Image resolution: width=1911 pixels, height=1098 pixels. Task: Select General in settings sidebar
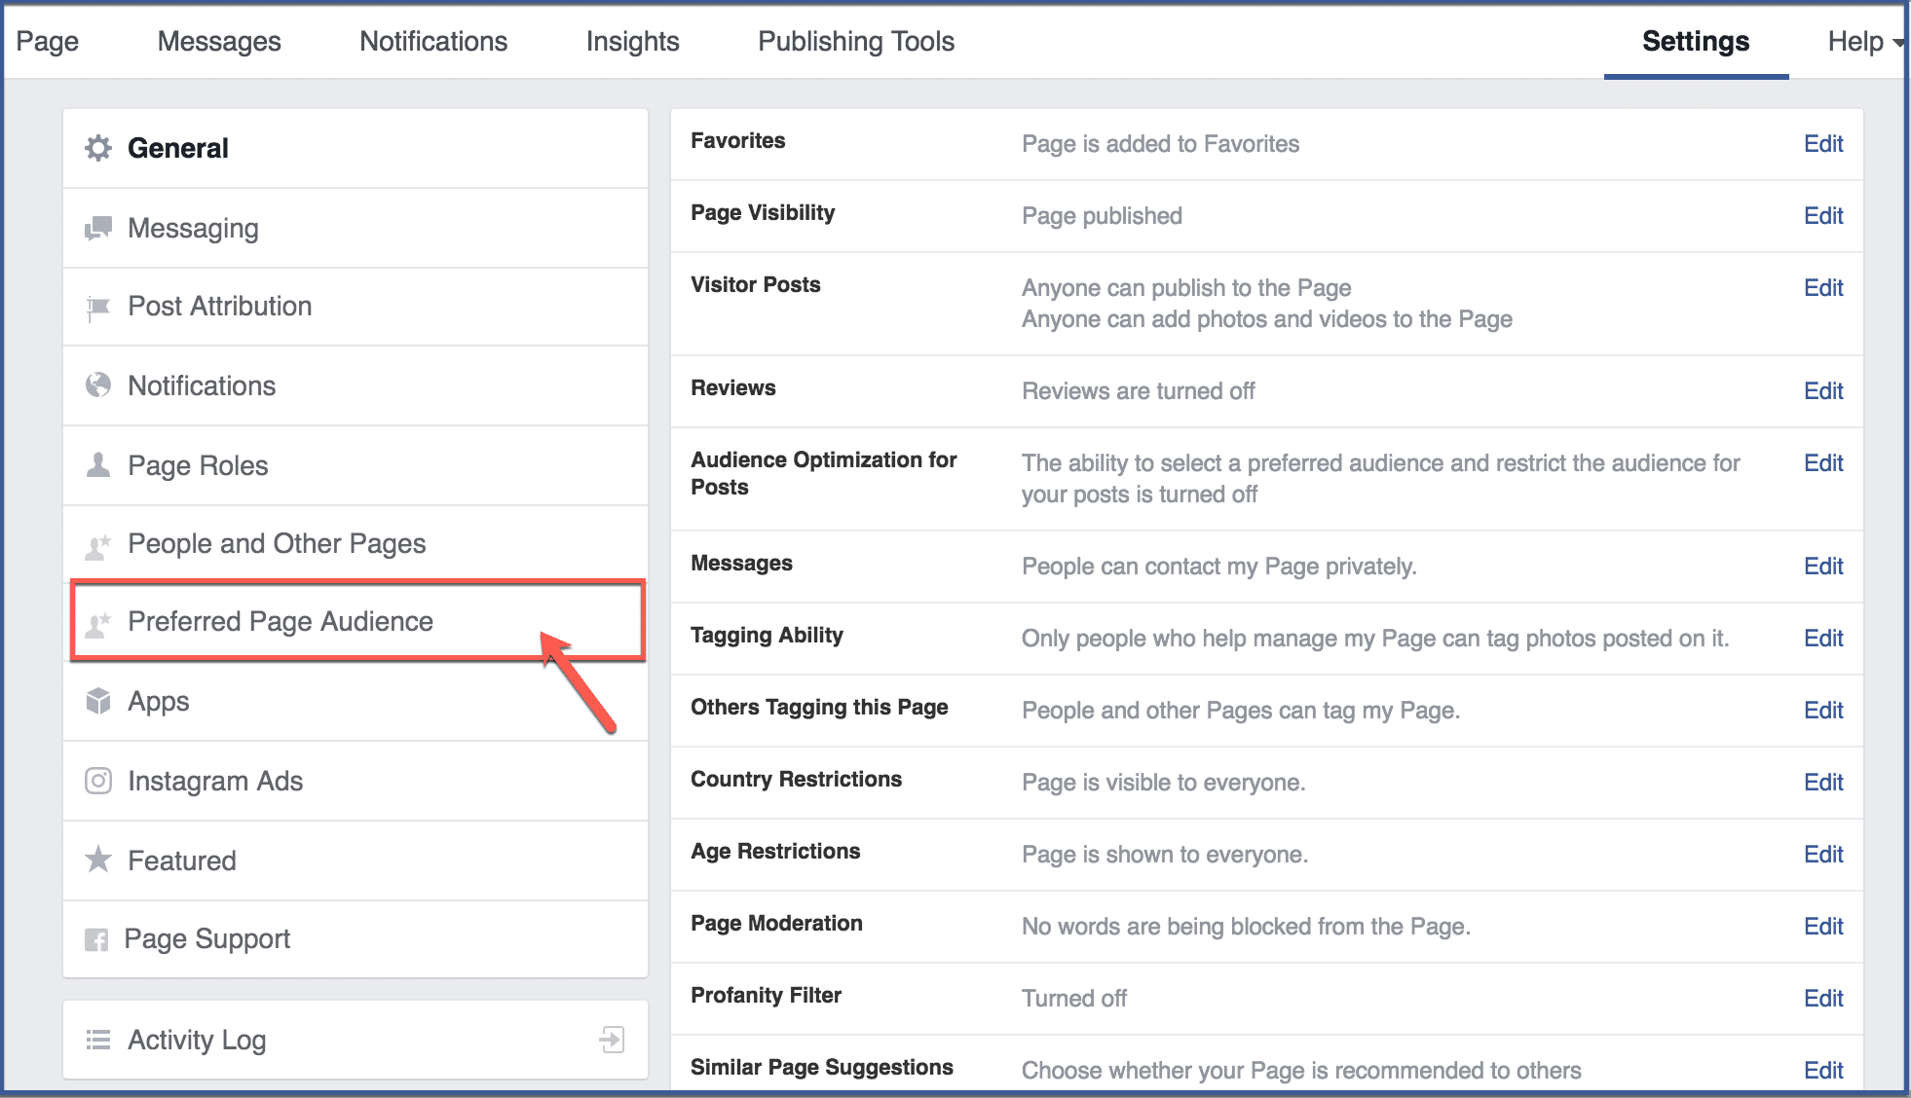pyautogui.click(x=356, y=148)
